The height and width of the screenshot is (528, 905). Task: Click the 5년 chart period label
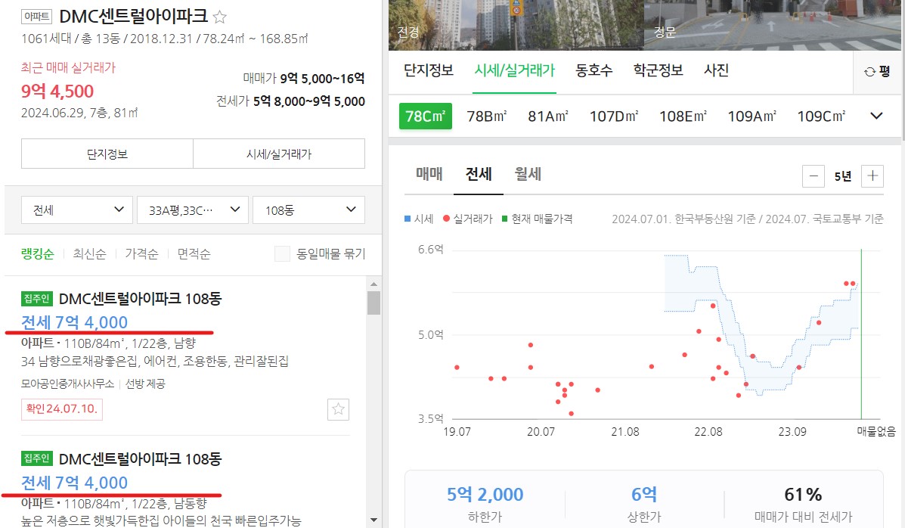point(843,176)
